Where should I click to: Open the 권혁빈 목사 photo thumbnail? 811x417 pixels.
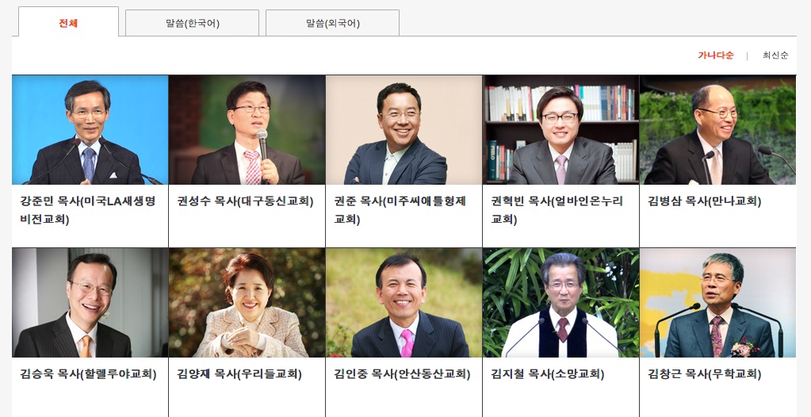click(x=561, y=130)
